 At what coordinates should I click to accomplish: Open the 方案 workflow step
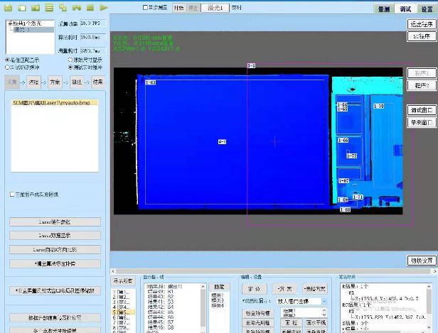(55, 82)
